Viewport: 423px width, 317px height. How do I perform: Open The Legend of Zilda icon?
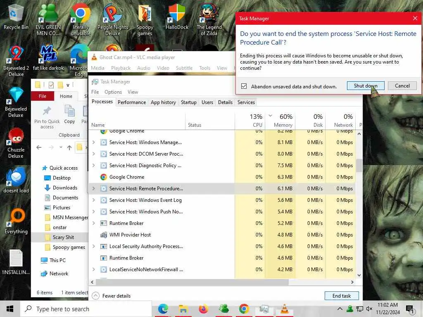pyautogui.click(x=209, y=19)
